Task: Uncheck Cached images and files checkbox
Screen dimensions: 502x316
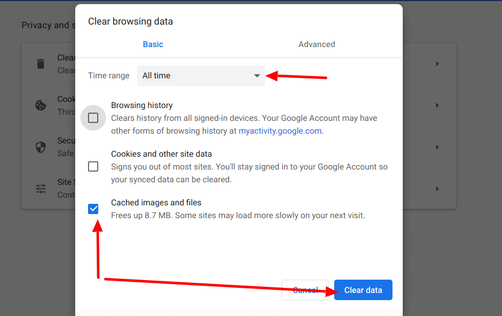Action: click(93, 209)
